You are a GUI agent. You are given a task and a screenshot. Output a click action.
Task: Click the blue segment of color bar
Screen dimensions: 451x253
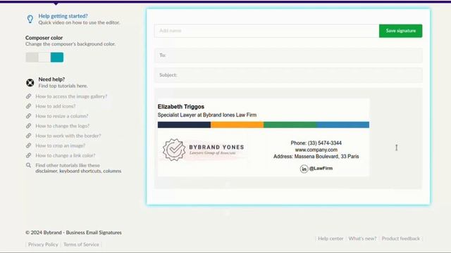[x=343, y=124]
